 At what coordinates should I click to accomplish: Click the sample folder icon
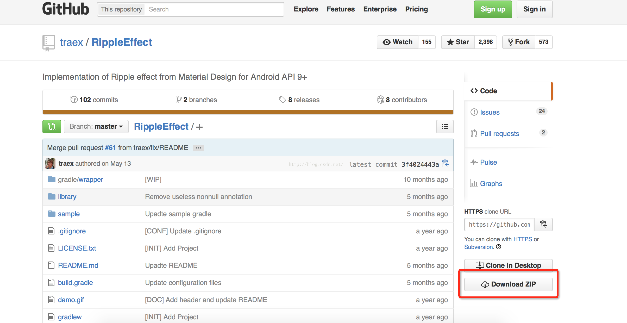click(52, 214)
